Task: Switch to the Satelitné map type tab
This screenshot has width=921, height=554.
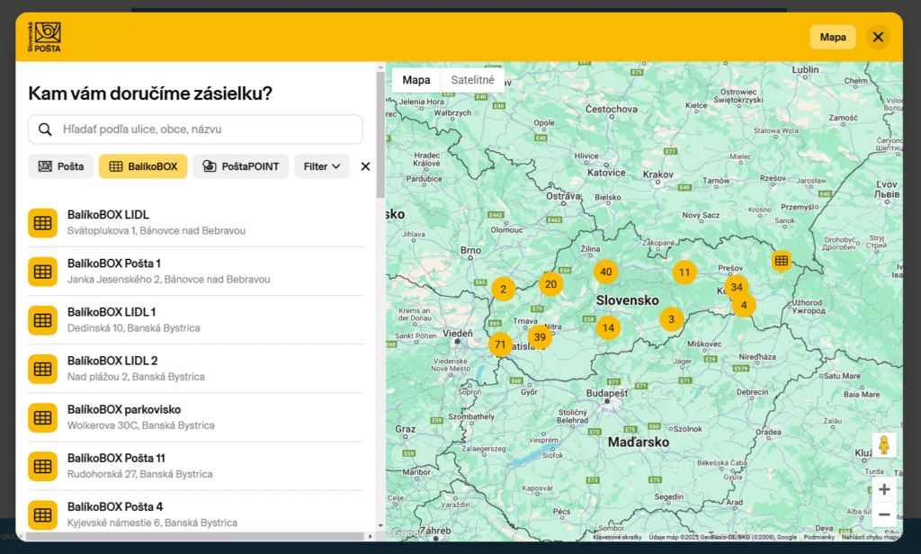Action: 472,80
